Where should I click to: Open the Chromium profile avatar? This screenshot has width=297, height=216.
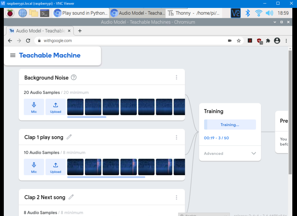pyautogui.click(x=277, y=40)
